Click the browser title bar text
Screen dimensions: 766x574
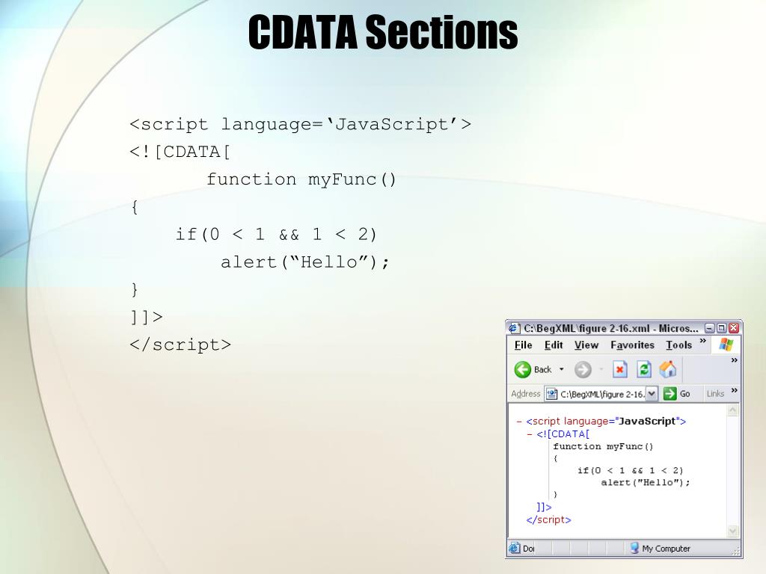pyautogui.click(x=610, y=328)
